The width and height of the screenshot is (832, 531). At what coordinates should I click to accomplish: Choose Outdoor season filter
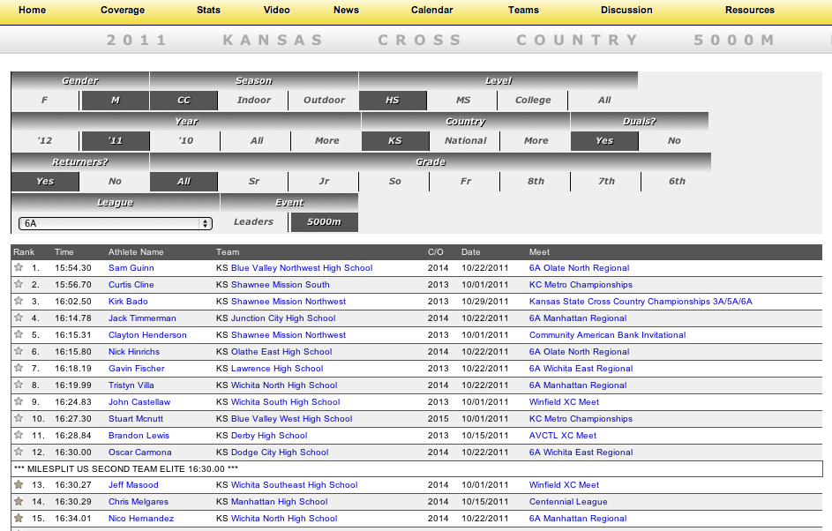(x=324, y=101)
